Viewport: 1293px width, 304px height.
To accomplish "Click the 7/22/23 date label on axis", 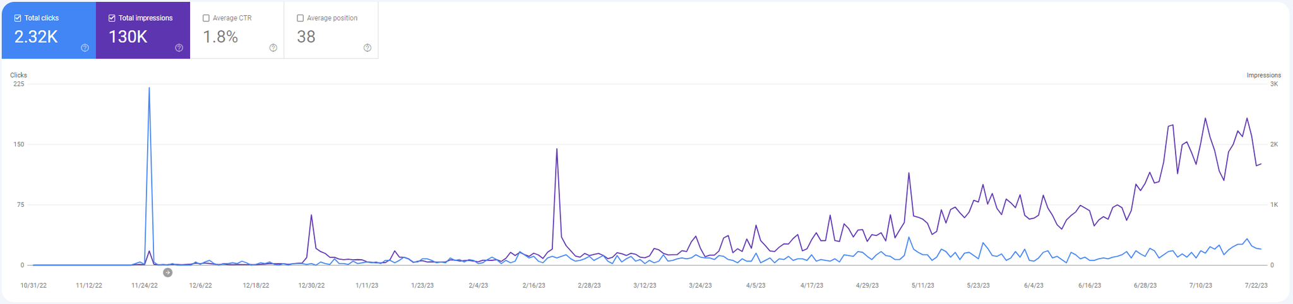I will 1256,286.
